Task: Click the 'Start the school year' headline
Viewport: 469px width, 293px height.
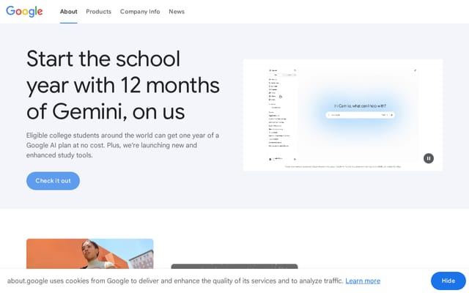Action: coord(123,85)
